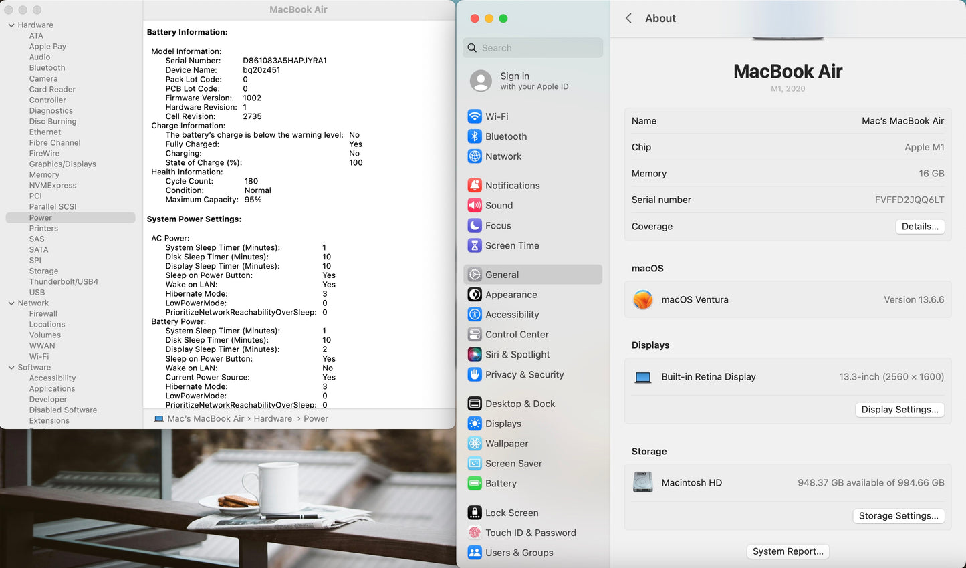This screenshot has height=568, width=966.
Task: Open Display Settings button
Action: [899, 410]
